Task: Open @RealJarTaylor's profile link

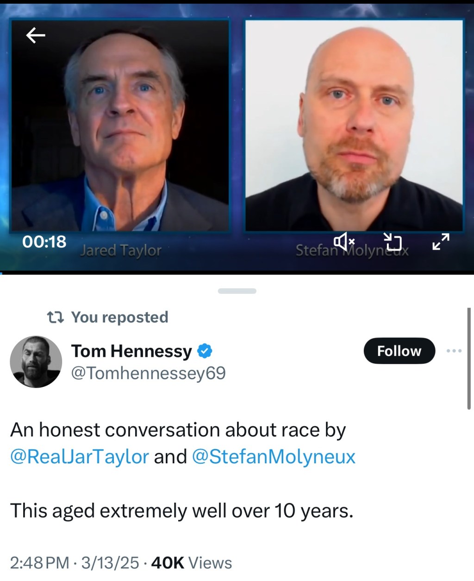Action: tap(79, 457)
